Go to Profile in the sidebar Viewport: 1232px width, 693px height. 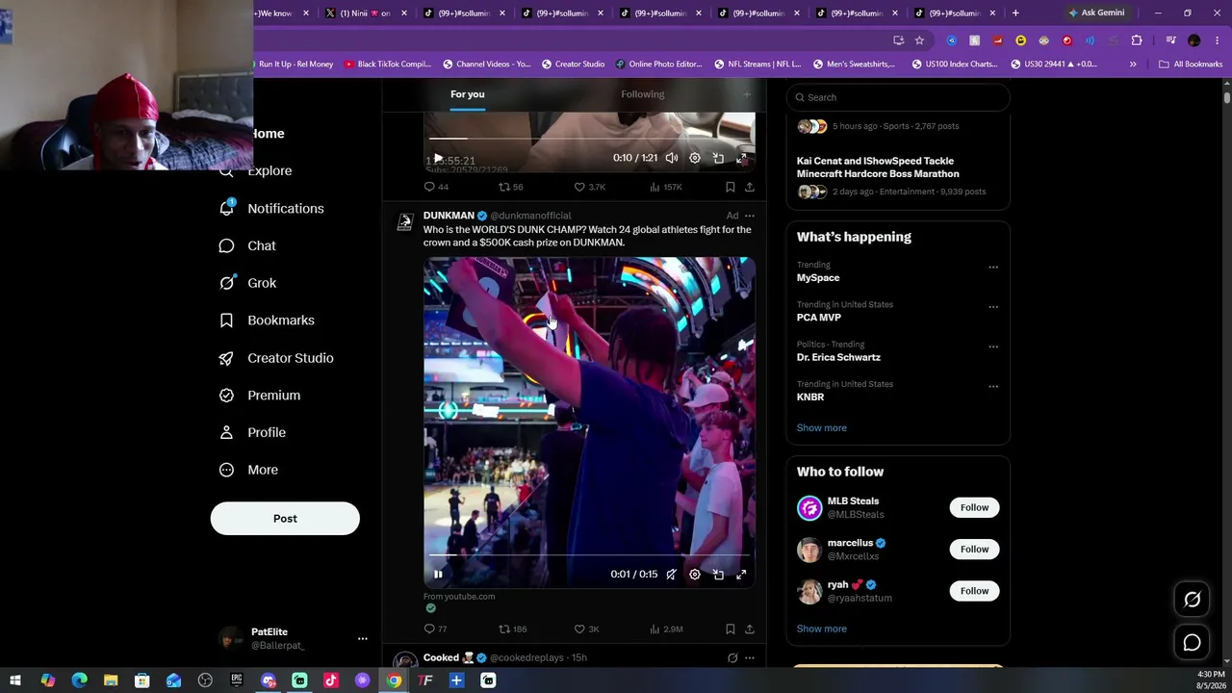click(252, 433)
